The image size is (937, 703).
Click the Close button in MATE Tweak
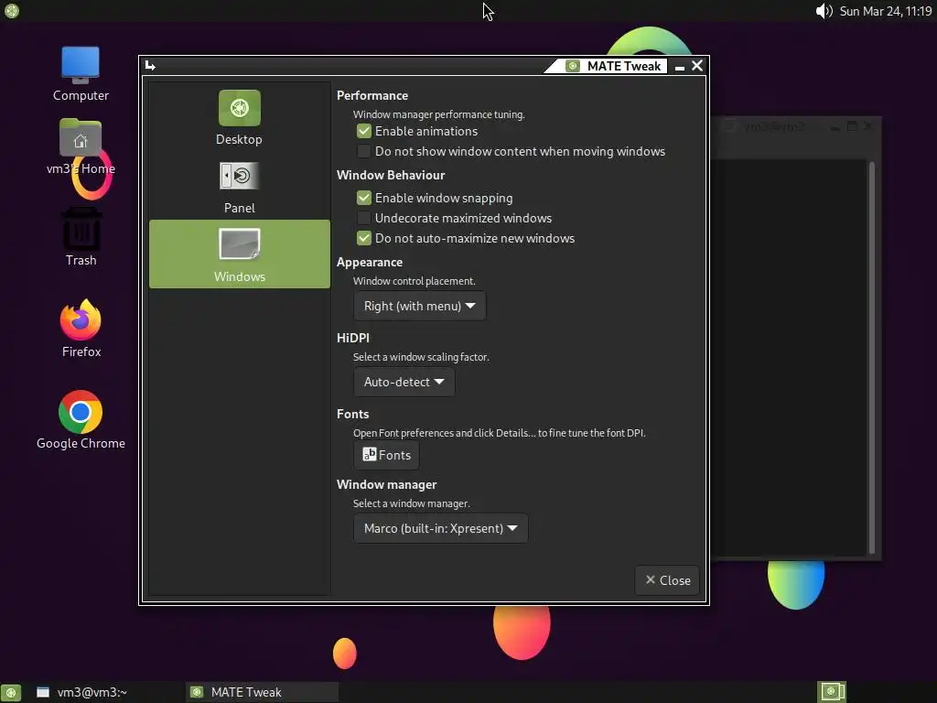coord(667,580)
